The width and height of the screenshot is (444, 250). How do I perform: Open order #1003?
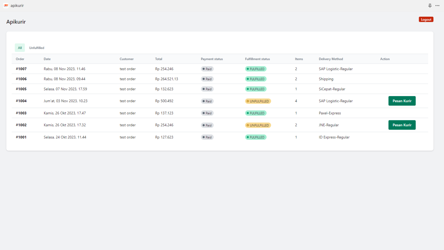[21, 113]
